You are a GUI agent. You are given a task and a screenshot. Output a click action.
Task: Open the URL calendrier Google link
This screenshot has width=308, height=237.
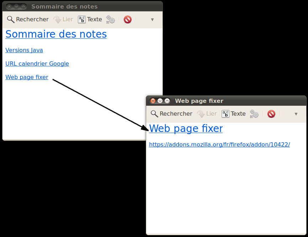tap(37, 64)
